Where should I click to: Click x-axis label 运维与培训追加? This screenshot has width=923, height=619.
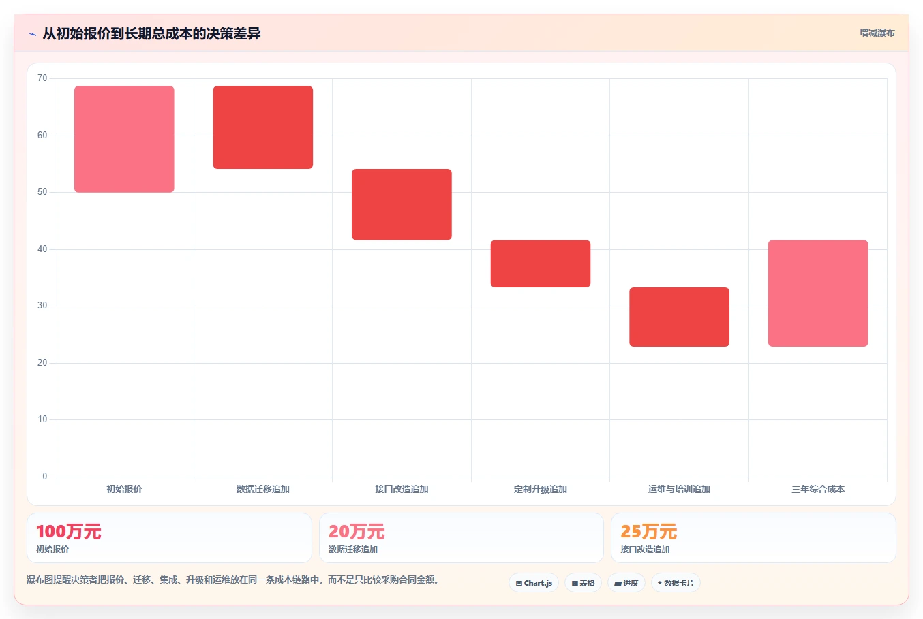tap(679, 489)
